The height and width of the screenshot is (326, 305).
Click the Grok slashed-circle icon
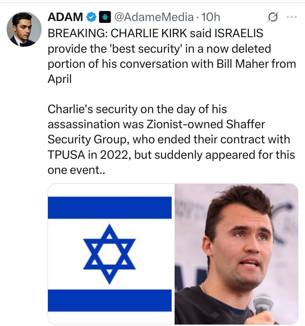(x=274, y=17)
